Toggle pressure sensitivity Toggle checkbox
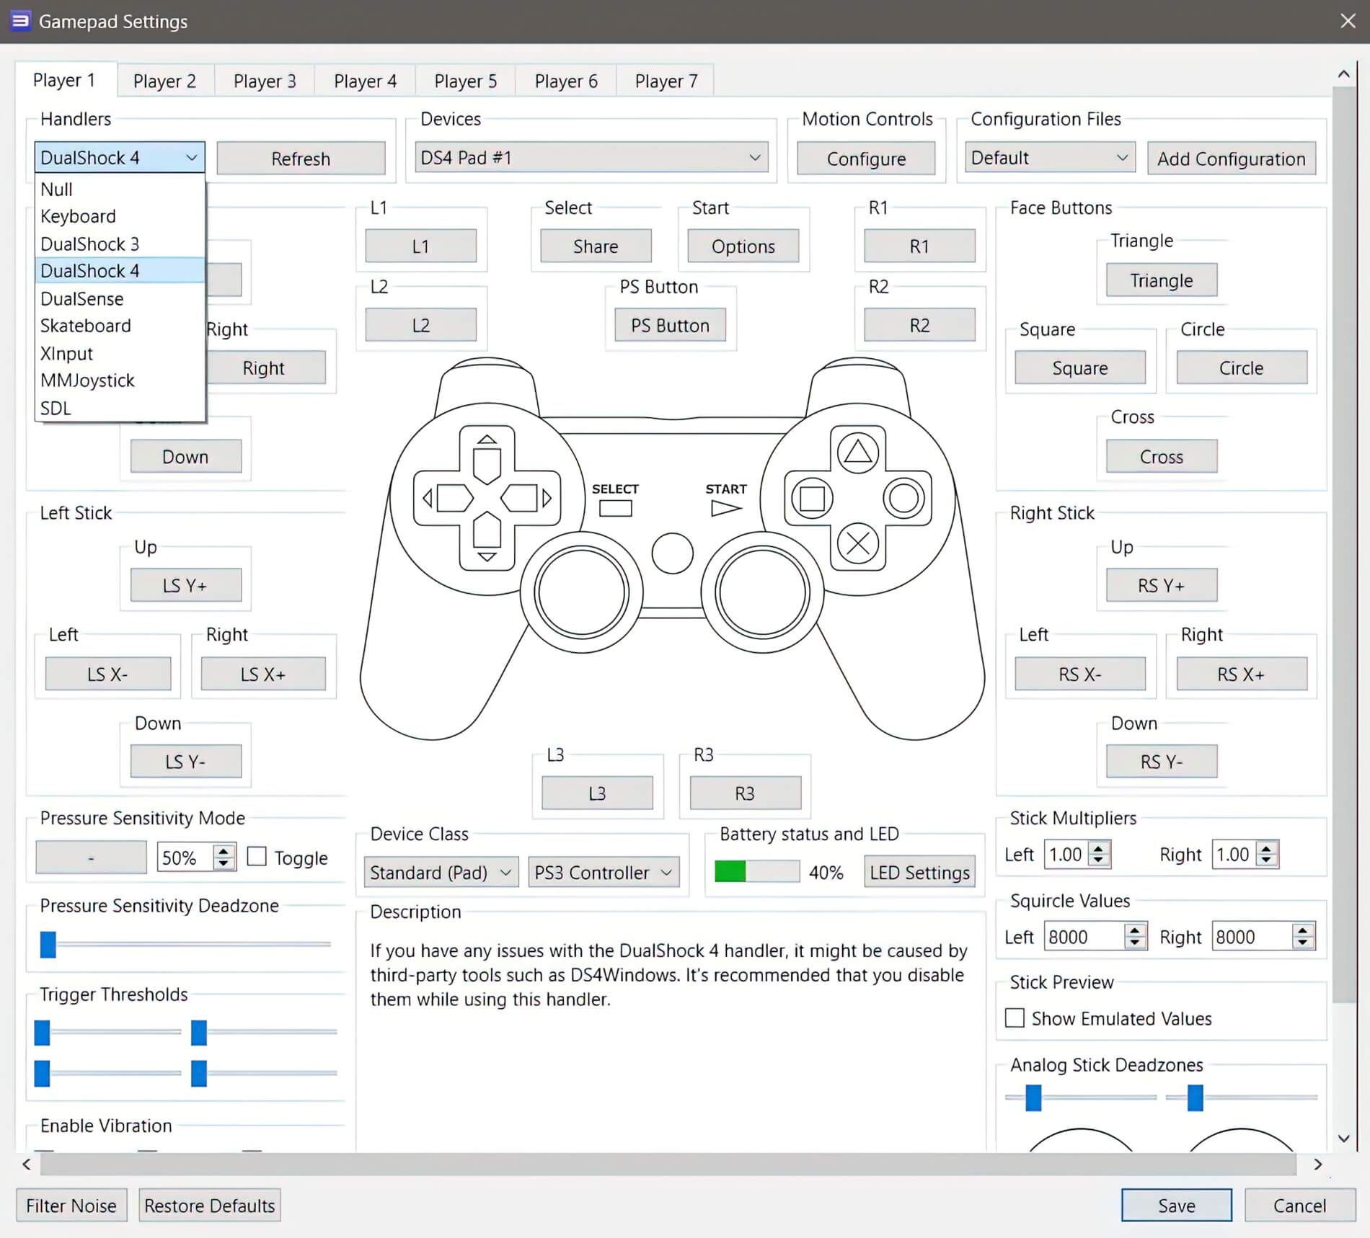Viewport: 1370px width, 1238px height. (257, 856)
